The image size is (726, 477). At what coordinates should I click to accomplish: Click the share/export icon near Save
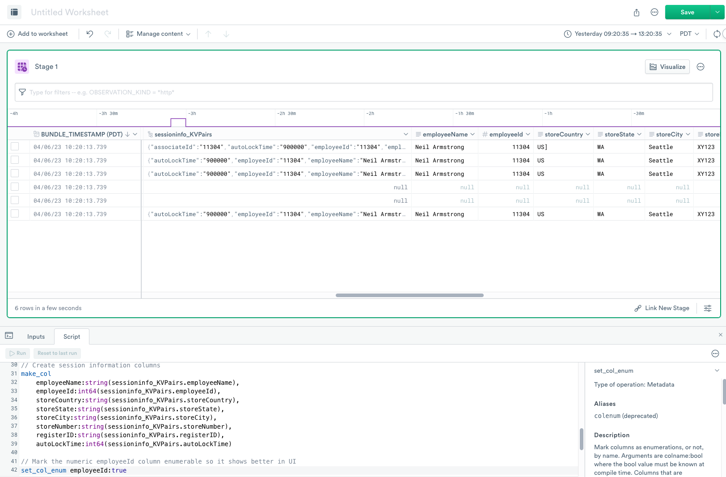[x=636, y=13]
